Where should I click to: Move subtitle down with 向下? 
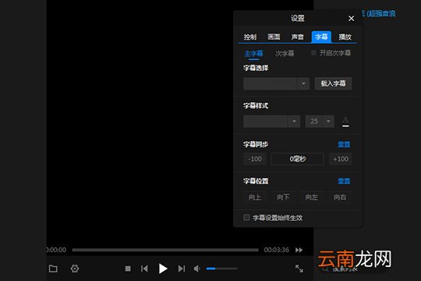pyautogui.click(x=283, y=197)
